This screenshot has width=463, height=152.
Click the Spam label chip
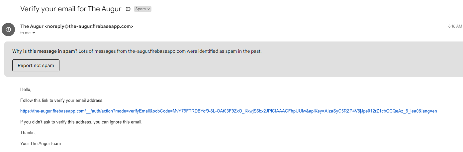click(140, 9)
